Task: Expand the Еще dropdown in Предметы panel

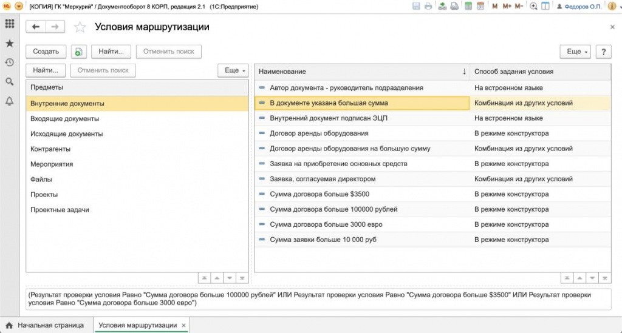Action: pyautogui.click(x=234, y=70)
